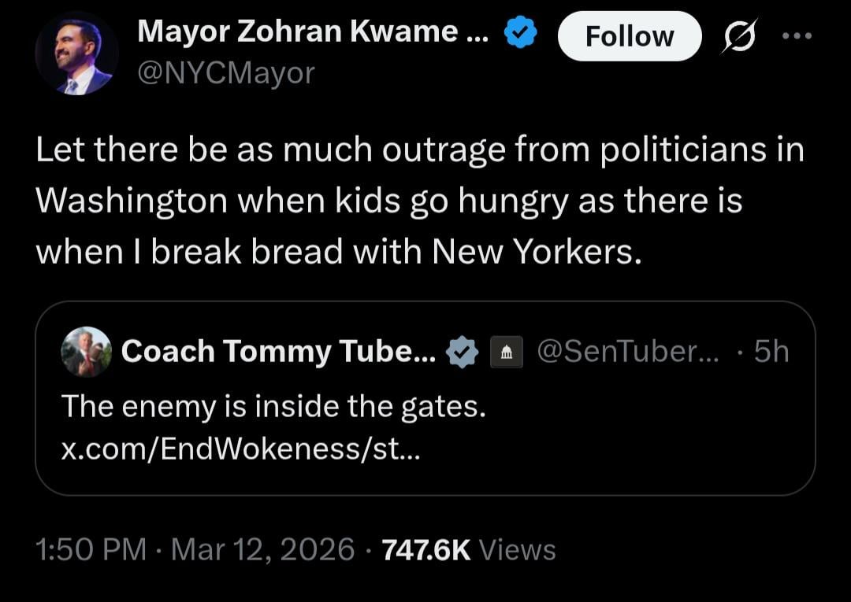
Task: Open the three-dot more options menu
Action: point(797,36)
